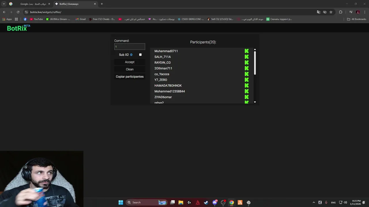Image resolution: width=369 pixels, height=207 pixels.
Task: Select participant HAMADA7BOHNOK
Action: [168, 86]
